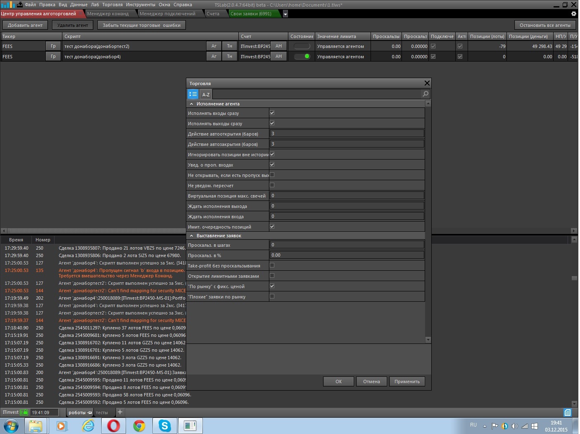
Task: Open the tab list dropdown arrow
Action: click(x=285, y=14)
